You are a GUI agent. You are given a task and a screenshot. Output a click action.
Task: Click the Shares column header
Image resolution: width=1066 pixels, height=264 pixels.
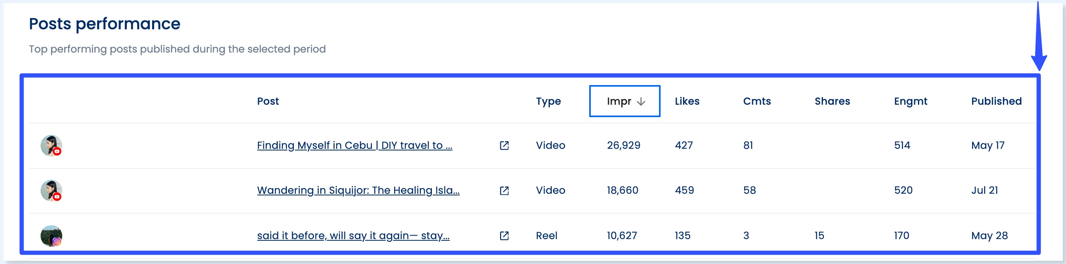(832, 102)
